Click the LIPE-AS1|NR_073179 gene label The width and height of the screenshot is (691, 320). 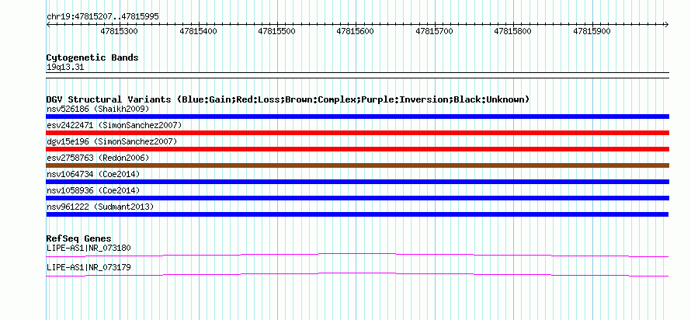coord(89,267)
